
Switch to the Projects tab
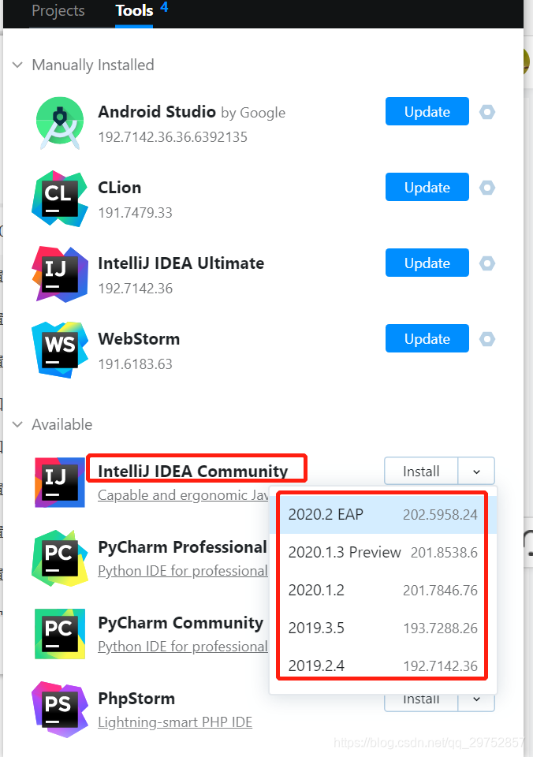[x=58, y=10]
